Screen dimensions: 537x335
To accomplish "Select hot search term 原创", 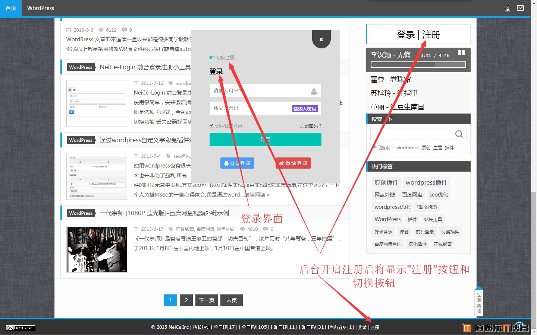I will [x=425, y=148].
